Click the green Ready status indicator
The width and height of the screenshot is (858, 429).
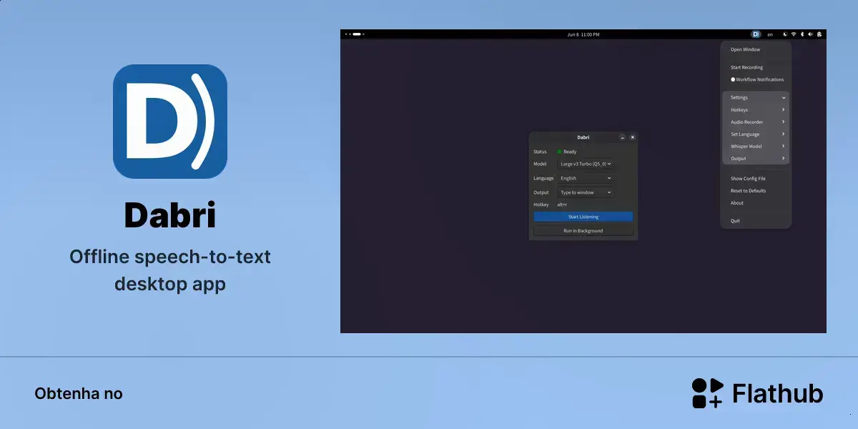(x=560, y=152)
